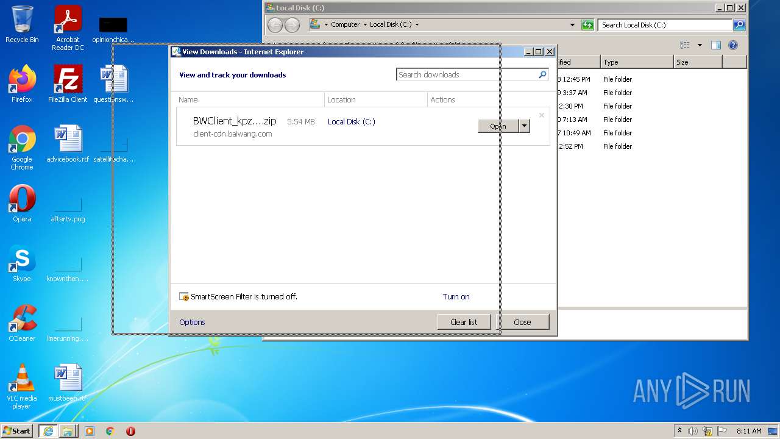Expand the Local Disk (C:) breadcrumb arrow
Screen dimensions: 780x439
[417, 25]
